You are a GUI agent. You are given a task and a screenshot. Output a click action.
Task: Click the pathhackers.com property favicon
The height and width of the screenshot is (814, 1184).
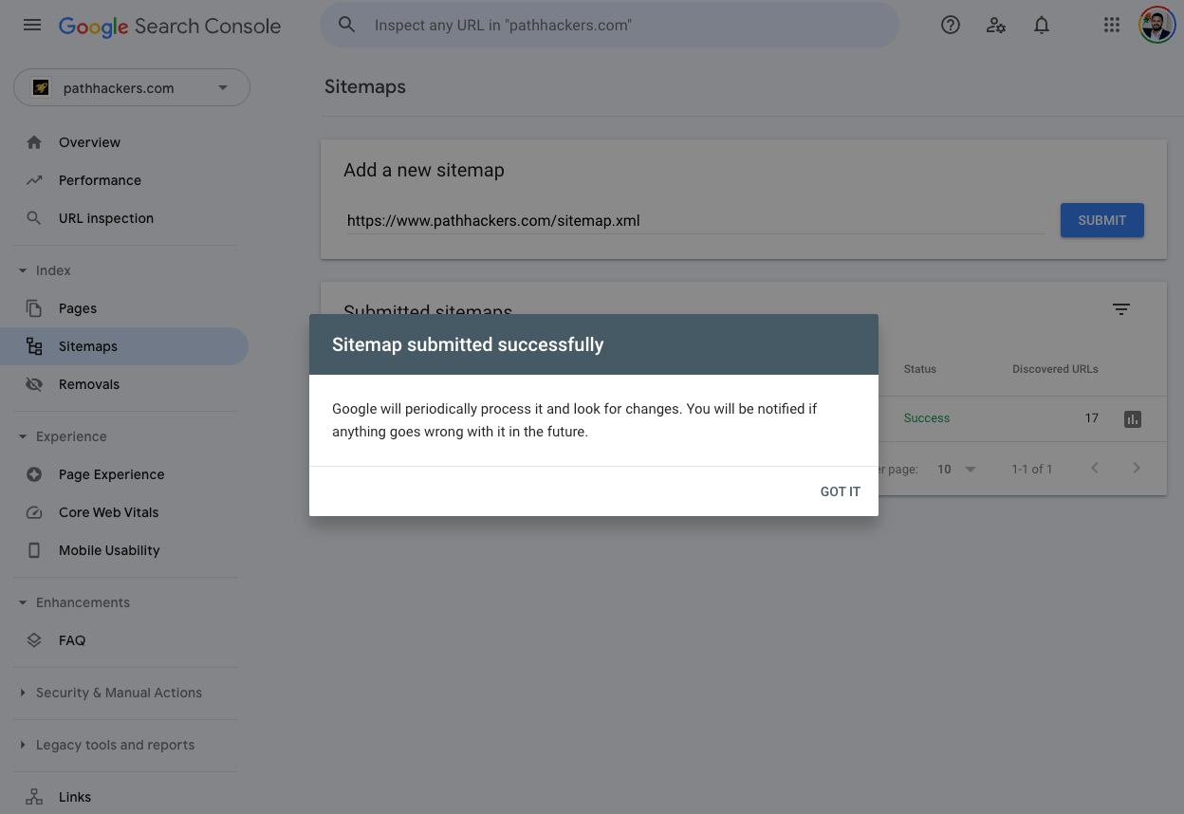[x=41, y=88]
